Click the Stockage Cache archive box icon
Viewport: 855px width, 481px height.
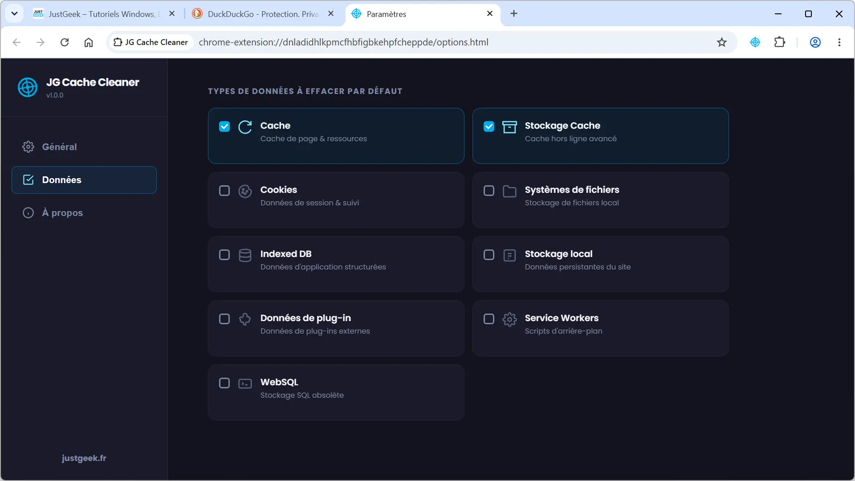pos(509,127)
